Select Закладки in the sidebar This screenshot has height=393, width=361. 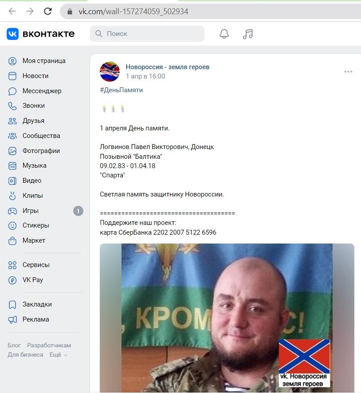(37, 304)
